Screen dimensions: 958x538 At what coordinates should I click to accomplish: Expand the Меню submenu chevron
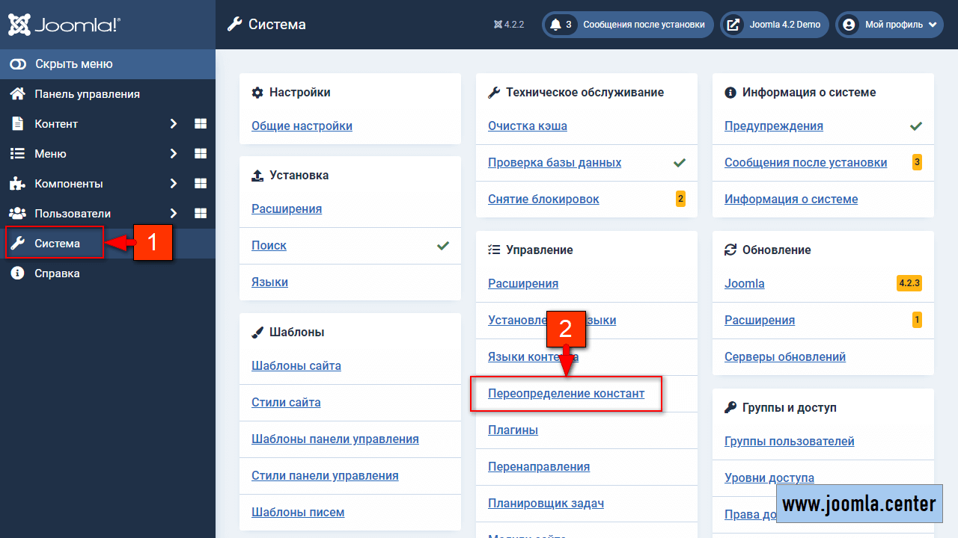tap(173, 154)
